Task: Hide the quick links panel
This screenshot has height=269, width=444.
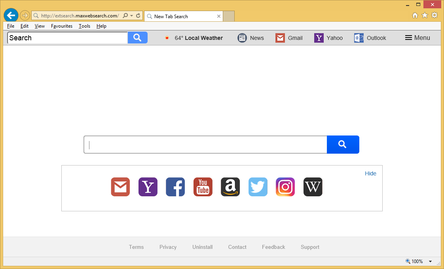Action: point(370,173)
